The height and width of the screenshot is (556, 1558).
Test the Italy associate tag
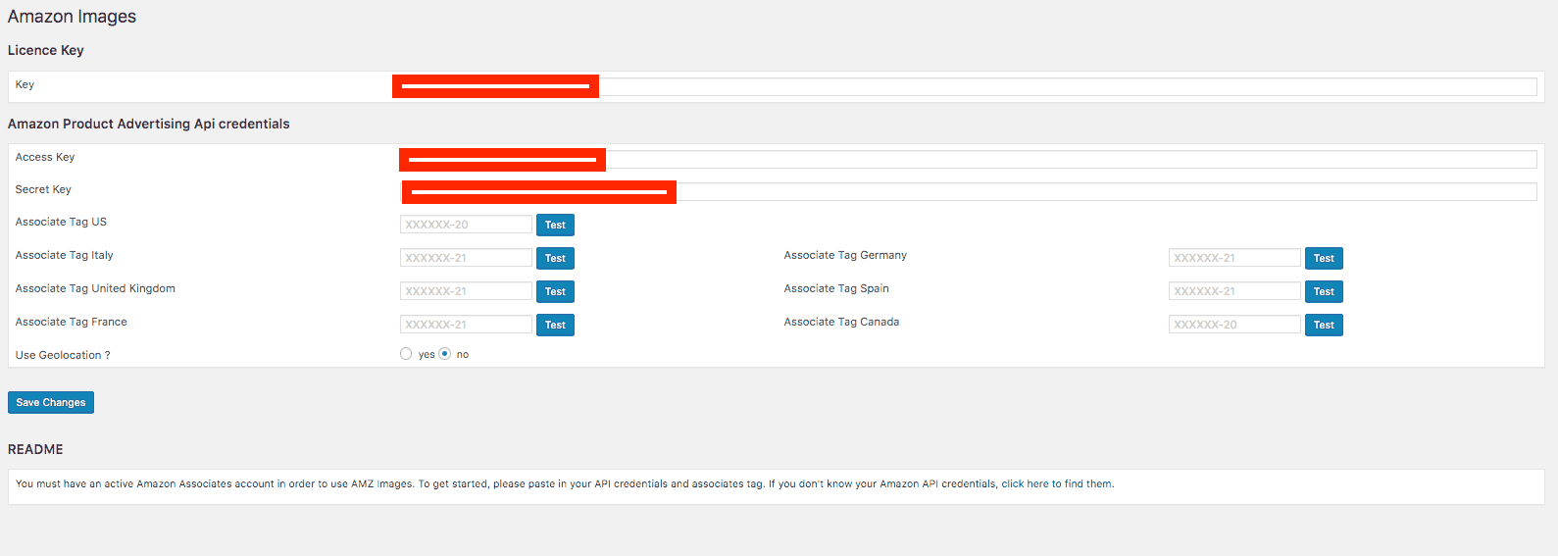tap(555, 258)
